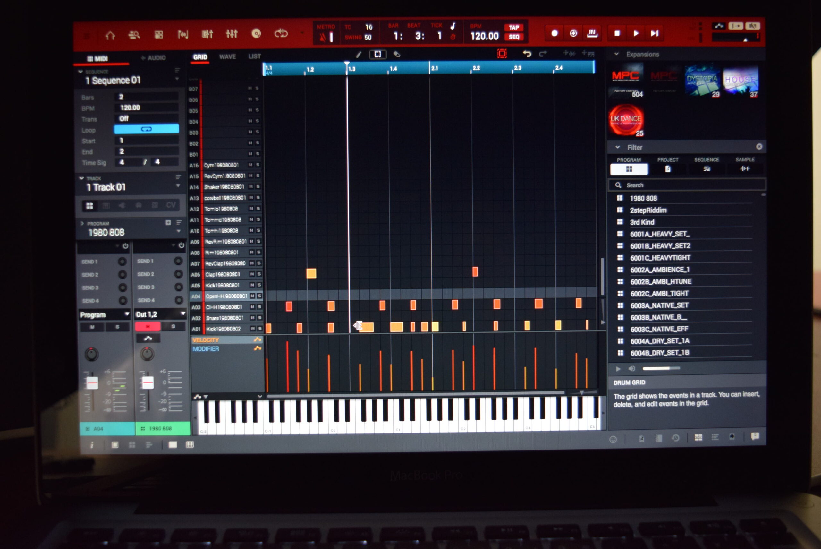Adjust the audition volume slider
The height and width of the screenshot is (549, 821).
point(661,368)
